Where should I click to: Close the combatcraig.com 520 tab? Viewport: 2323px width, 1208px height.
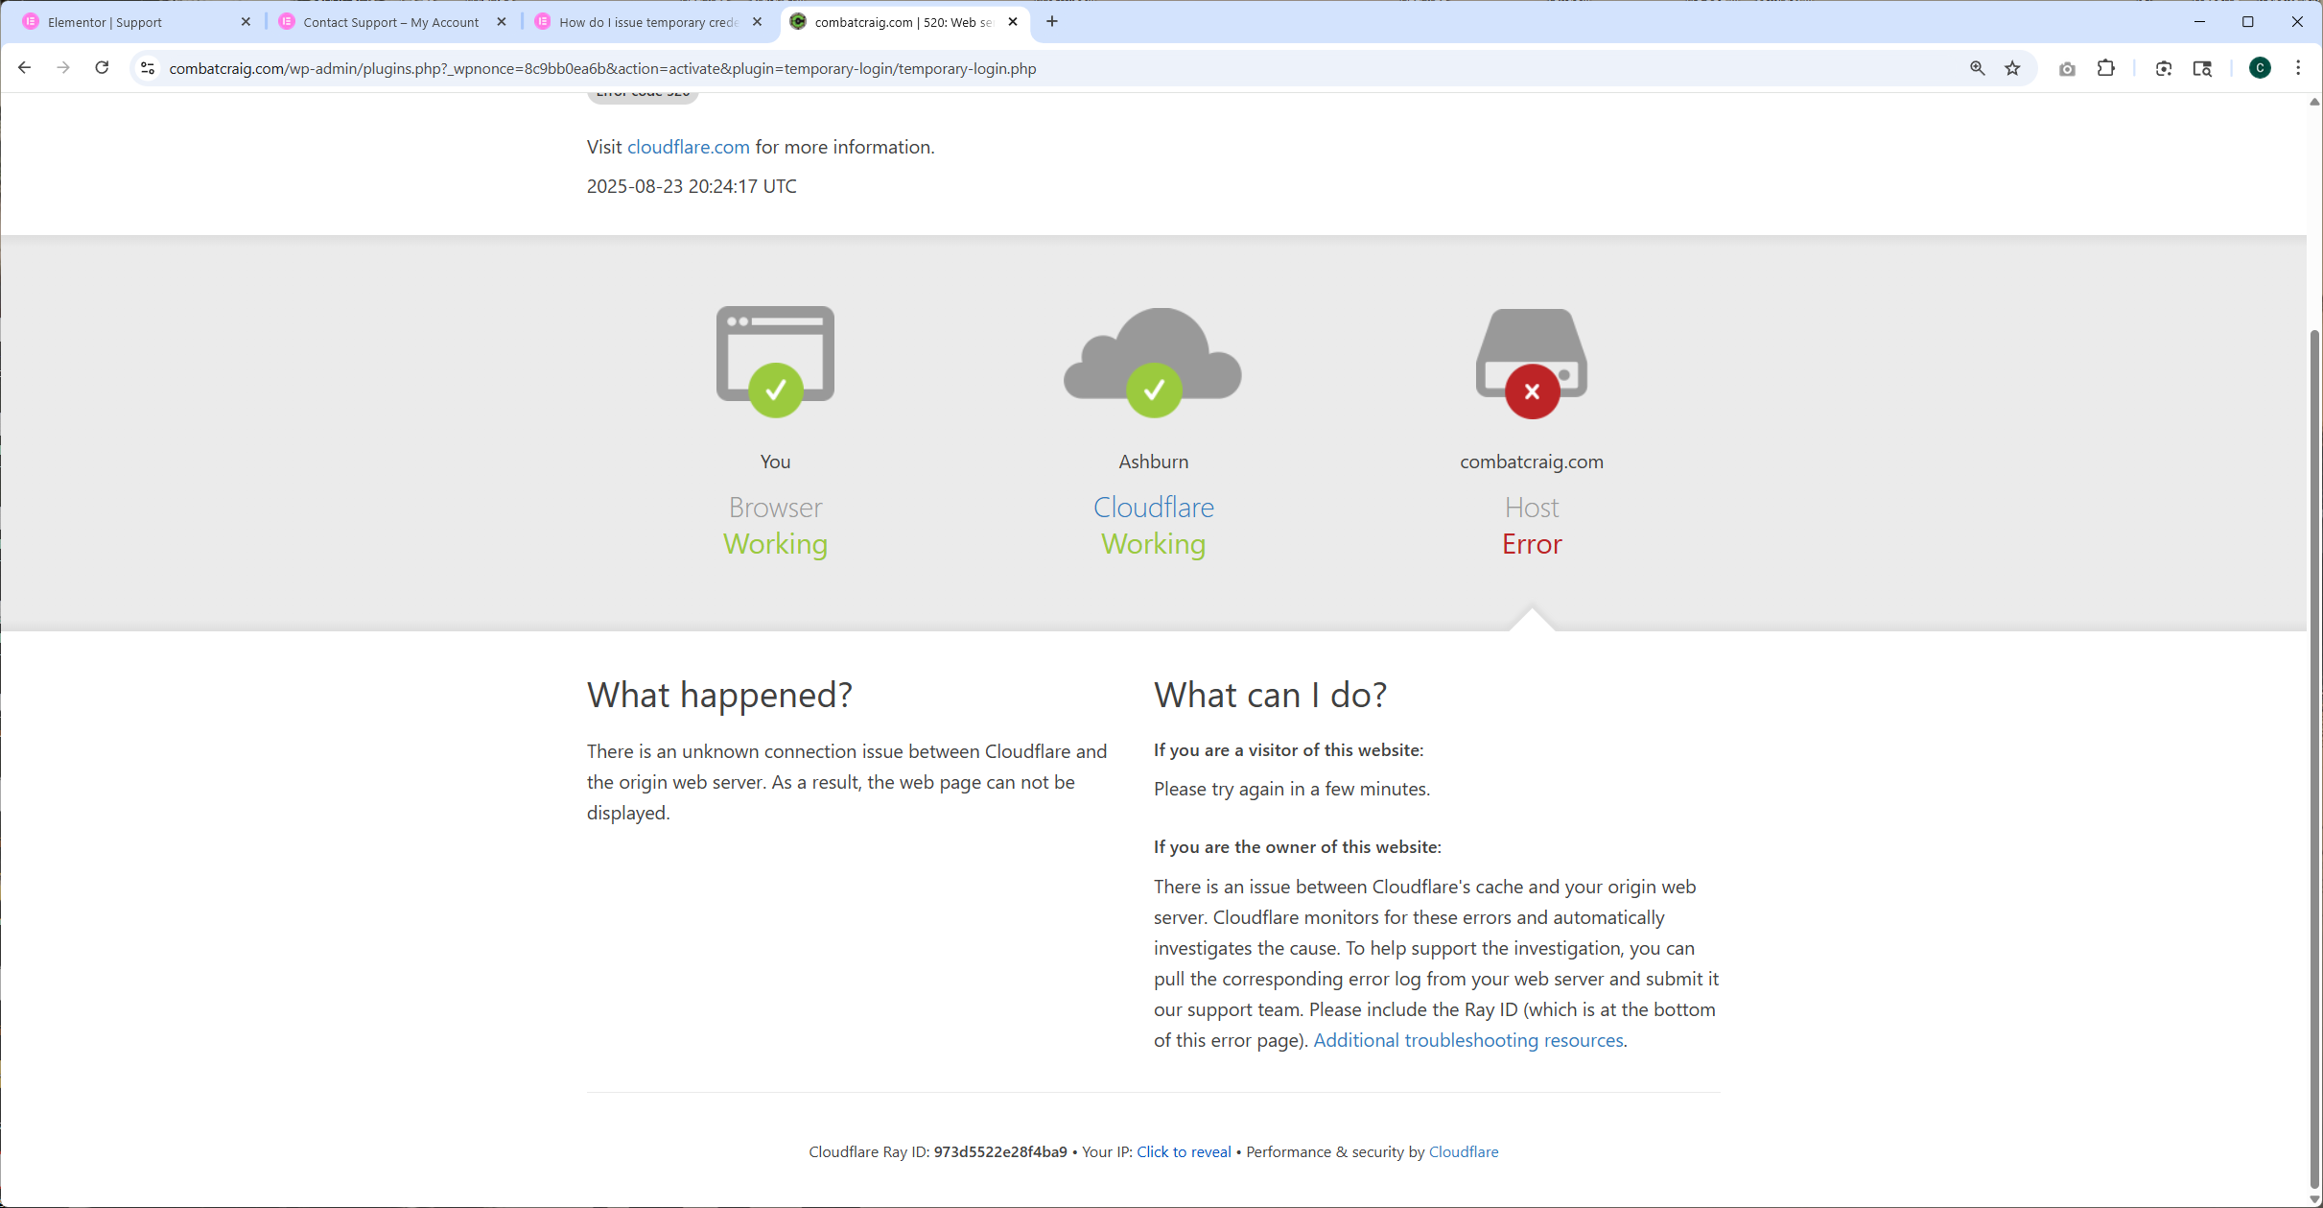(x=1013, y=22)
